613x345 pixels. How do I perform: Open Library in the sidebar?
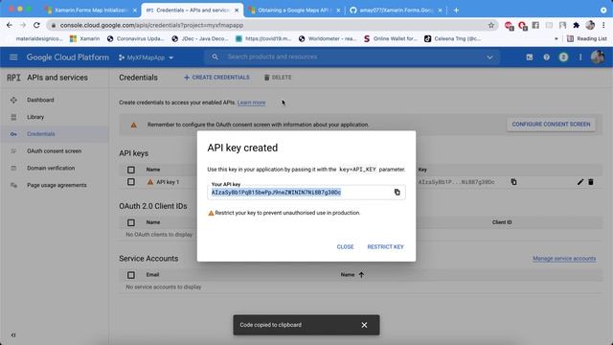35,117
